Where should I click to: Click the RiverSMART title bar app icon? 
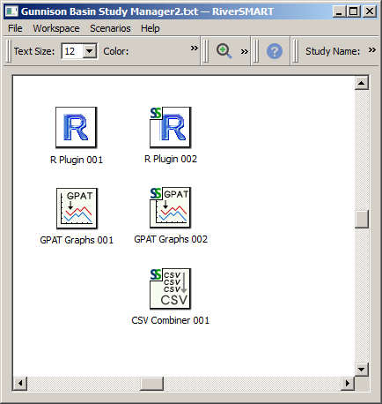coord(11,11)
